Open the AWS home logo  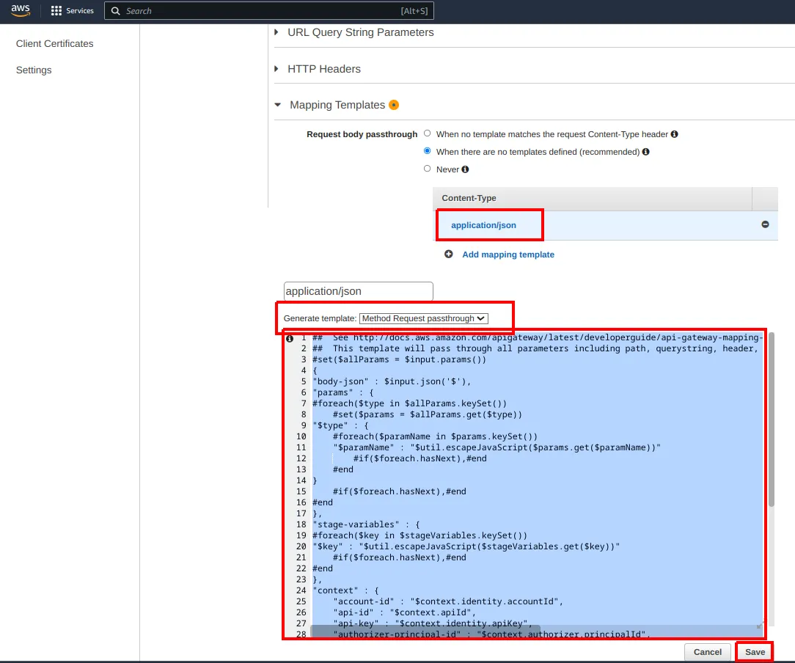[21, 10]
